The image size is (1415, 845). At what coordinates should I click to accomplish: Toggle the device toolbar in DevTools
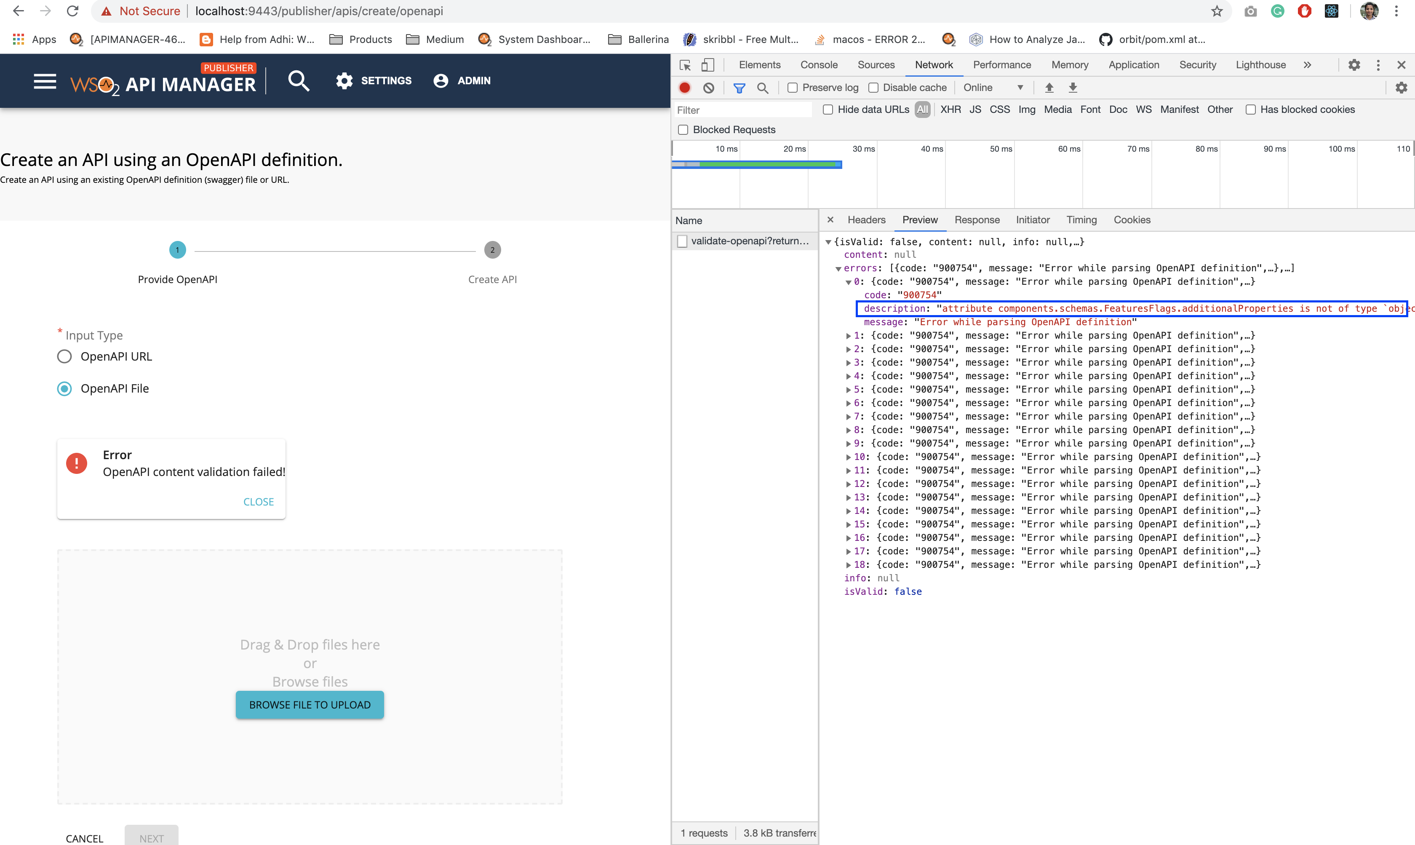pos(707,65)
